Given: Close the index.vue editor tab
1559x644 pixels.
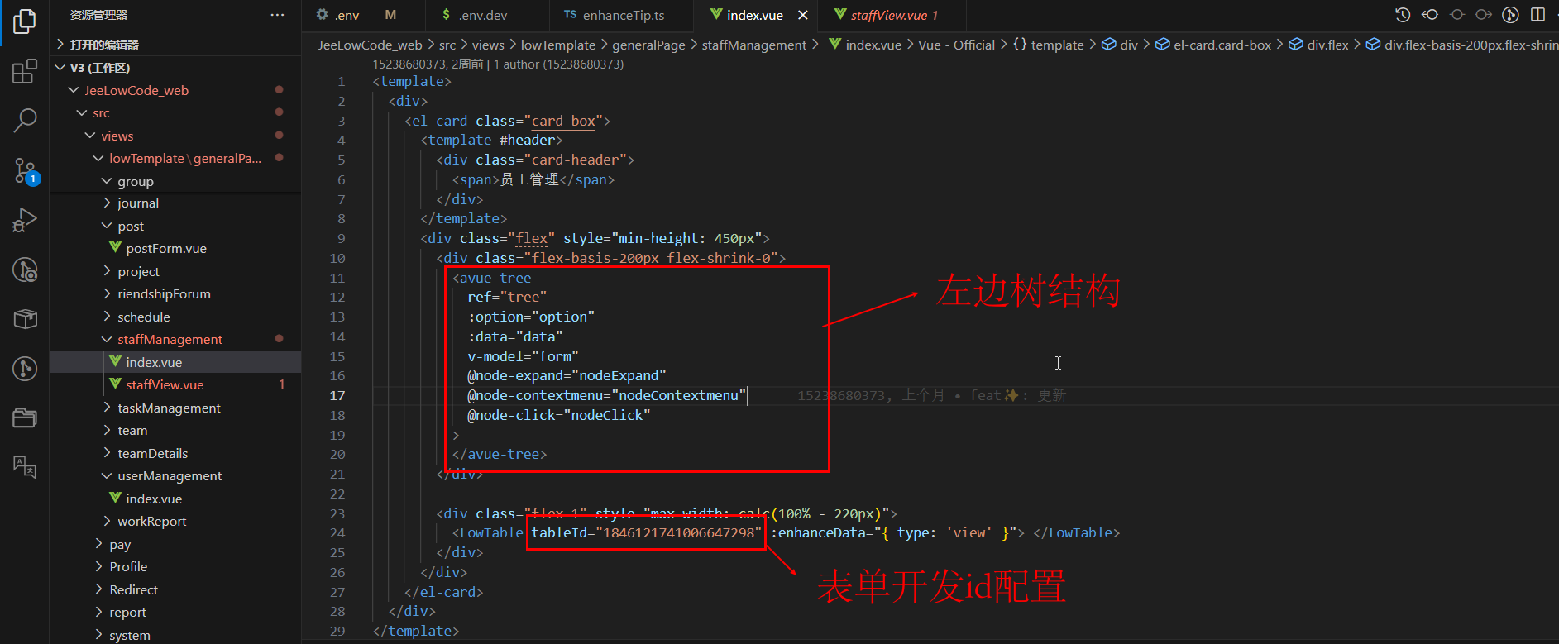Looking at the screenshot, I should [802, 16].
